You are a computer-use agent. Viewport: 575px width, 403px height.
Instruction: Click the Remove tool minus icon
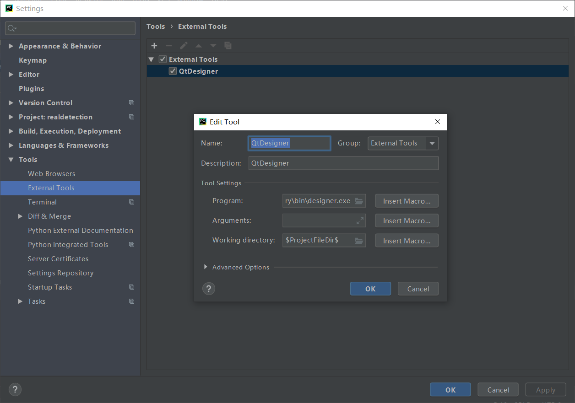169,46
